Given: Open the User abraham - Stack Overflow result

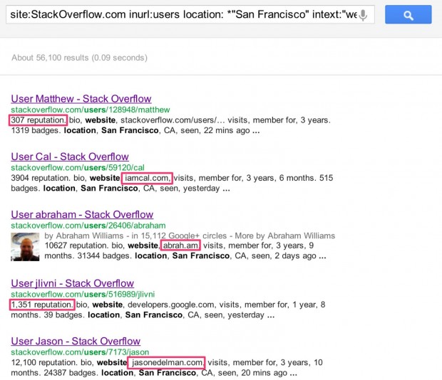Looking at the screenshot, I should click(82, 215).
